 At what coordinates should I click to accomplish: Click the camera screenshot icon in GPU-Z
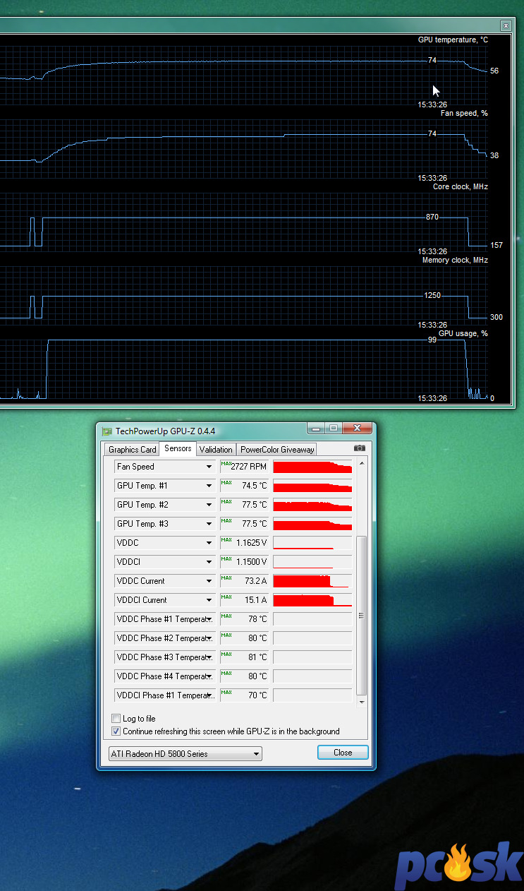click(360, 448)
